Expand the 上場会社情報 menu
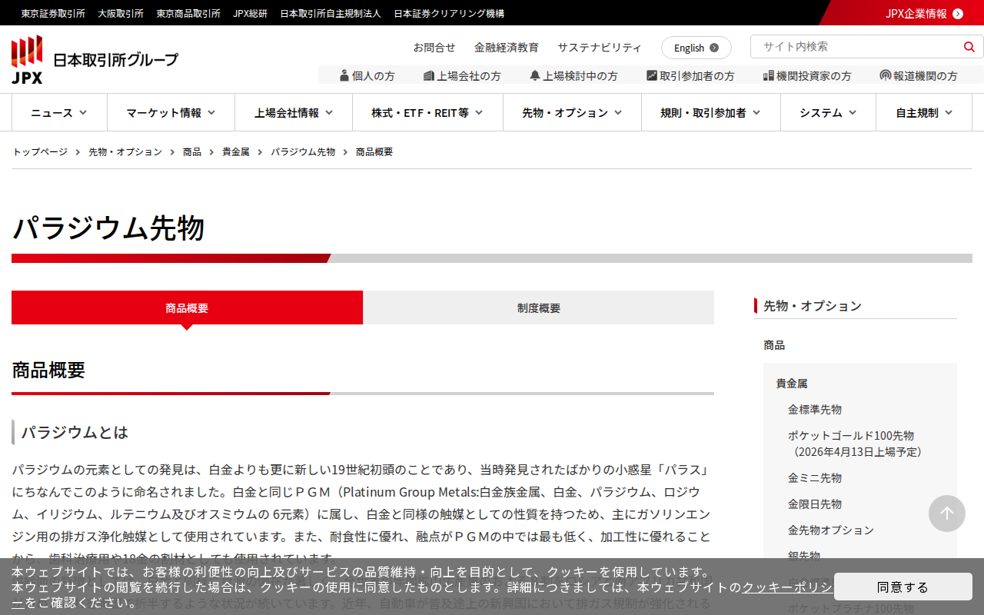The width and height of the screenshot is (984, 615). [x=294, y=112]
